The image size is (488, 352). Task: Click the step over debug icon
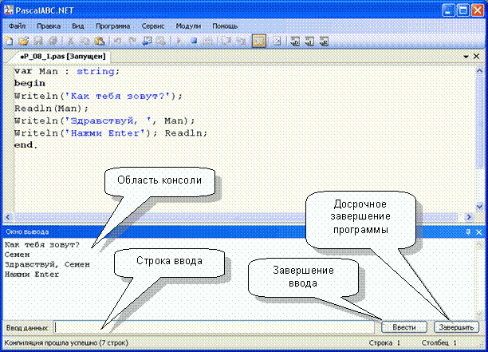[226, 41]
